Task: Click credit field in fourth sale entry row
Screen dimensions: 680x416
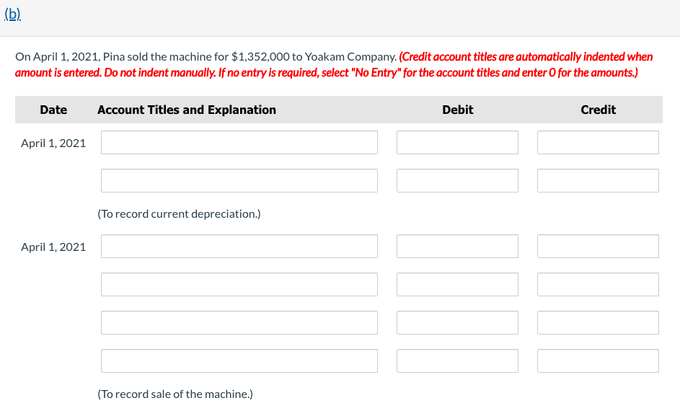Action: [598, 360]
